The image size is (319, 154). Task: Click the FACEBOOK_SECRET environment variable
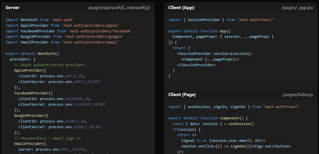point(90,104)
